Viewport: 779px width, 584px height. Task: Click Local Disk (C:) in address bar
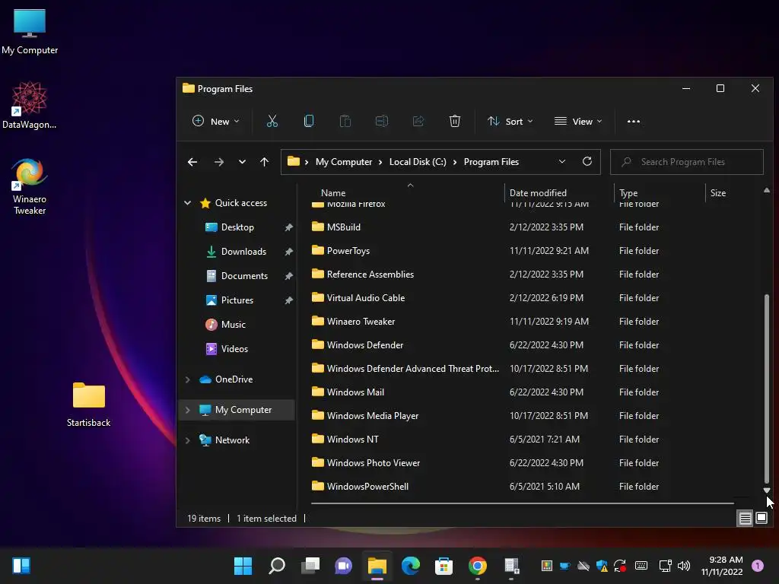point(418,162)
